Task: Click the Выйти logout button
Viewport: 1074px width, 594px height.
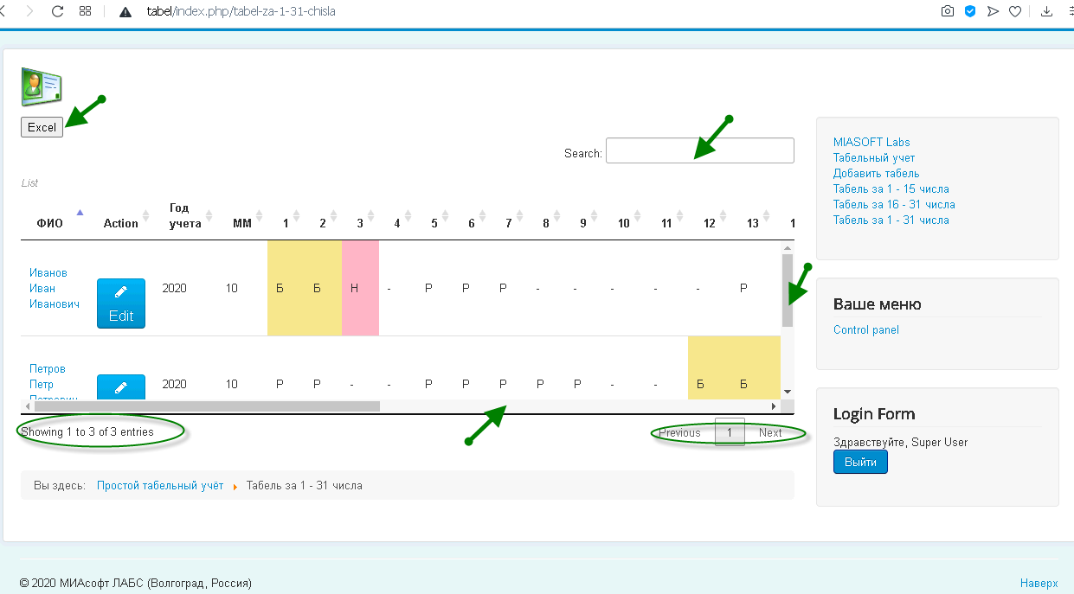Action: [860, 462]
